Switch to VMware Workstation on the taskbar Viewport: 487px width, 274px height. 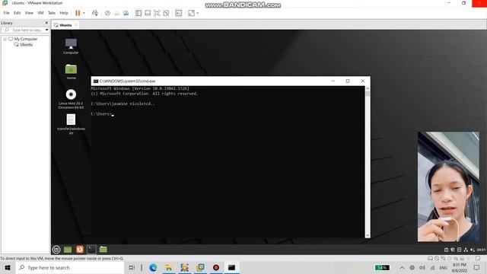(x=200, y=267)
